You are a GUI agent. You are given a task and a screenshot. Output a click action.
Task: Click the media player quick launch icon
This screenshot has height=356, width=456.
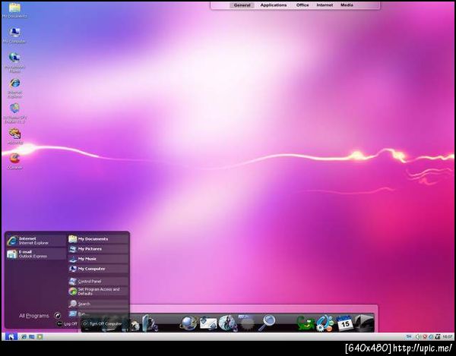[x=40, y=337]
